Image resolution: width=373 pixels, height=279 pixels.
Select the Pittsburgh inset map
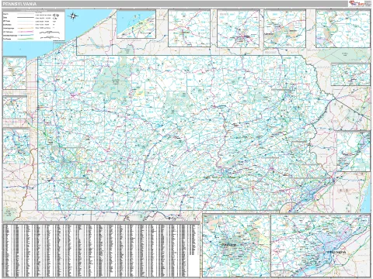click(x=236, y=246)
